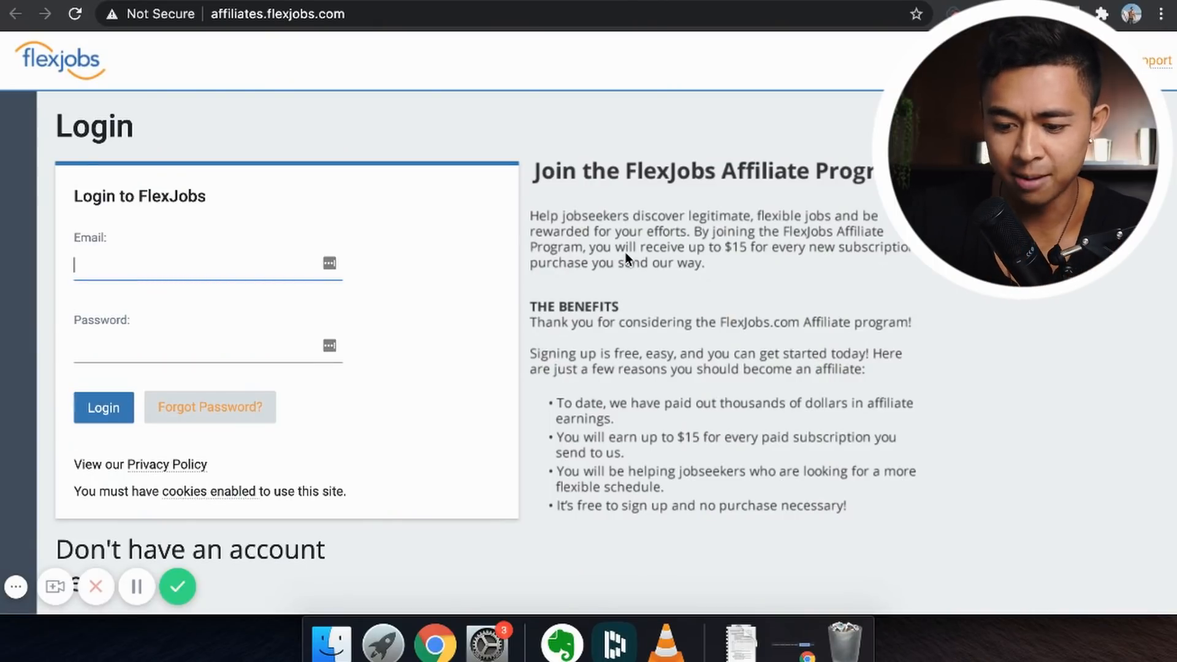The image size is (1177, 662).
Task: Click the Login button
Action: tap(104, 408)
